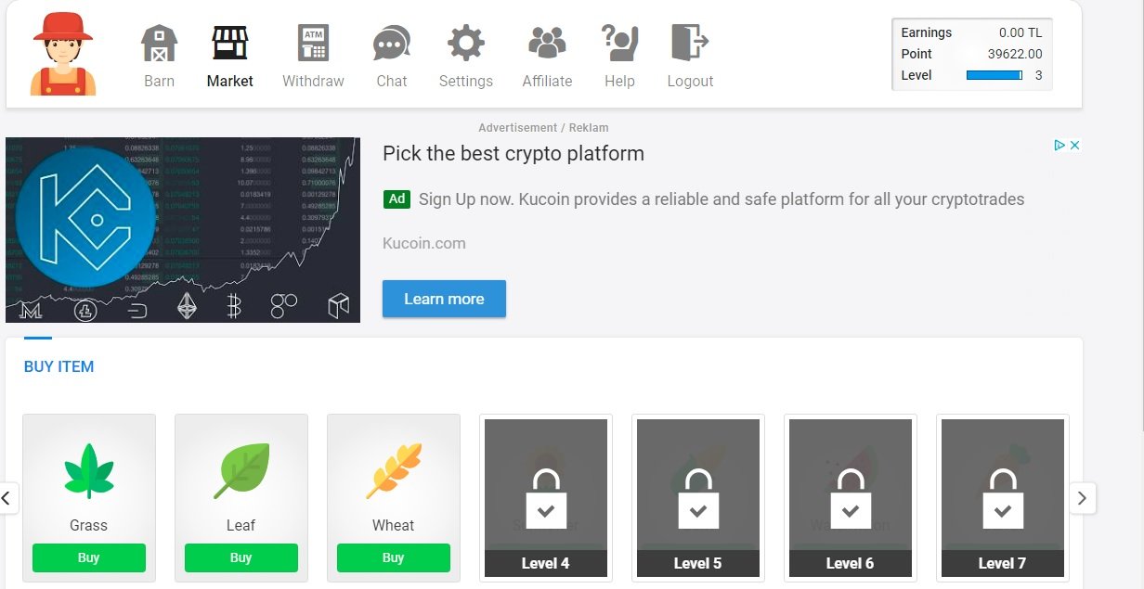
Task: Open the Chat bubble icon
Action: click(x=392, y=44)
